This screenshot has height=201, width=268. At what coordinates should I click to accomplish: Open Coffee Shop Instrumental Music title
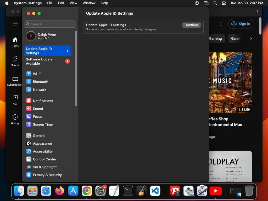227,122
